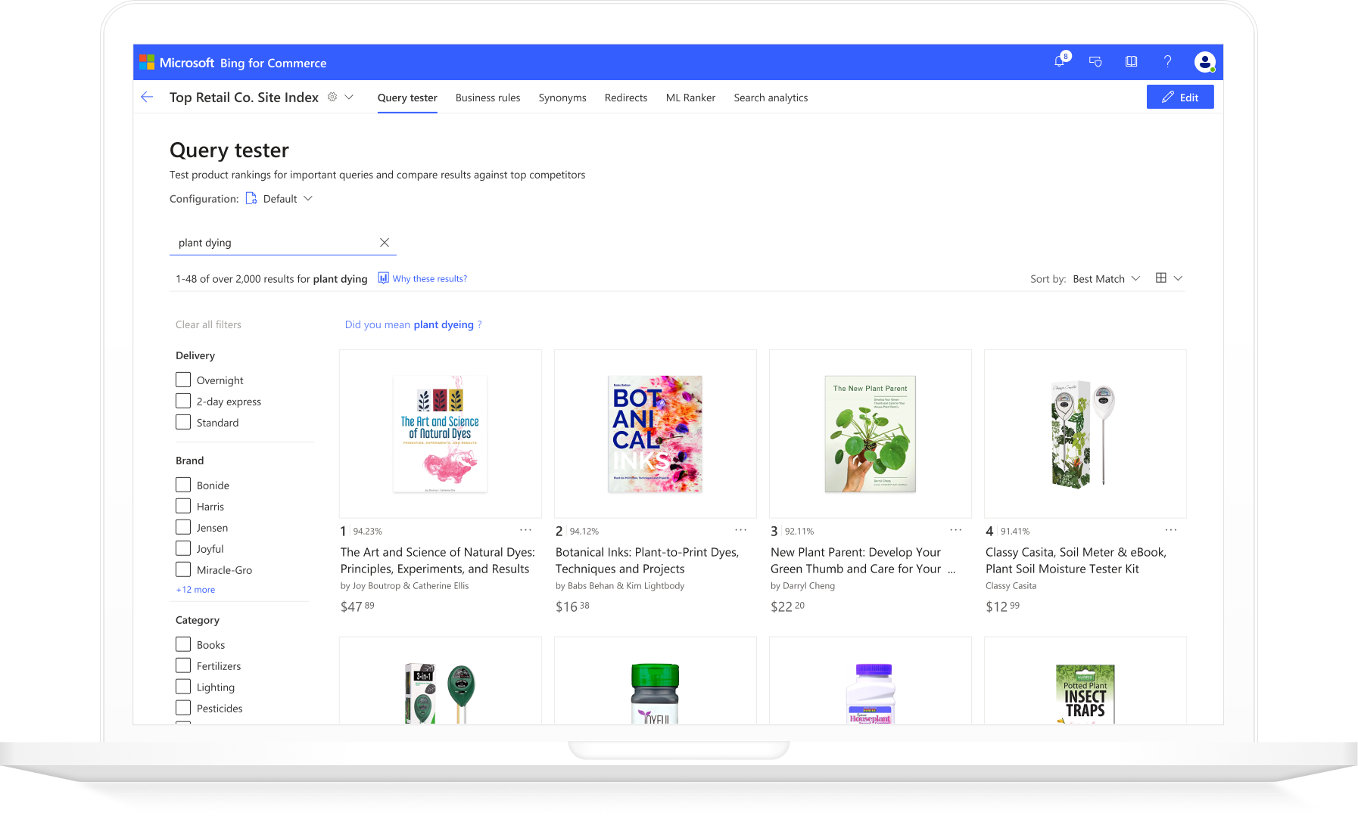
Task: Switch to the ML Ranker tab
Action: (x=690, y=98)
